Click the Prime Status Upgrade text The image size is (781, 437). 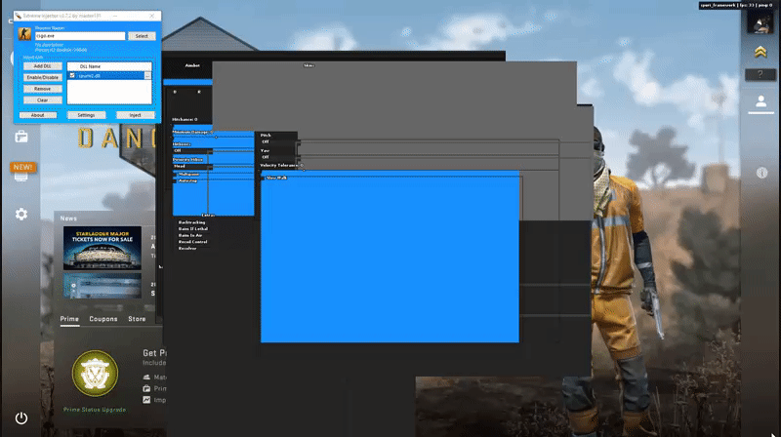tap(95, 410)
